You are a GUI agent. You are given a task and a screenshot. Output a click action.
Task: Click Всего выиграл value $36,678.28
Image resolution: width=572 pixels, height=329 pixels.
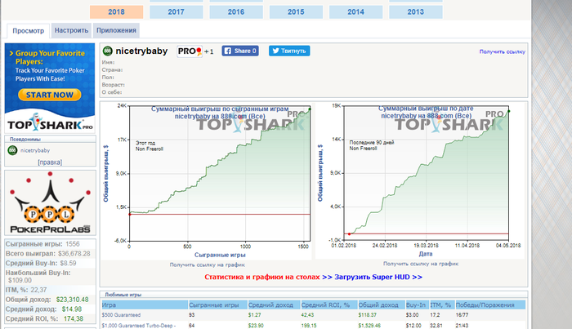[x=74, y=254]
